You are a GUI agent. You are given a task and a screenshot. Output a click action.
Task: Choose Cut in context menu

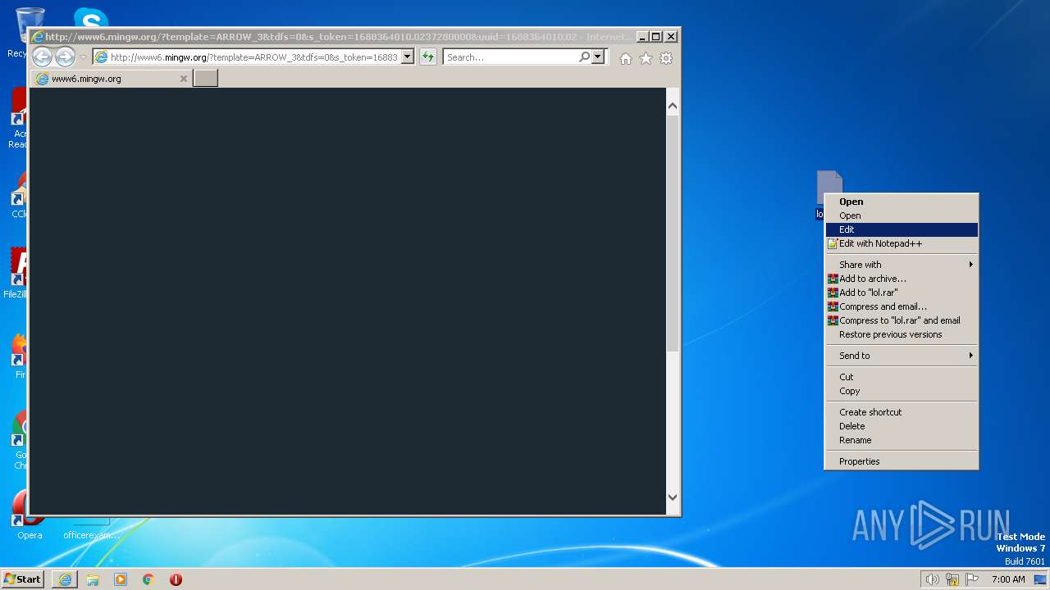point(902,377)
